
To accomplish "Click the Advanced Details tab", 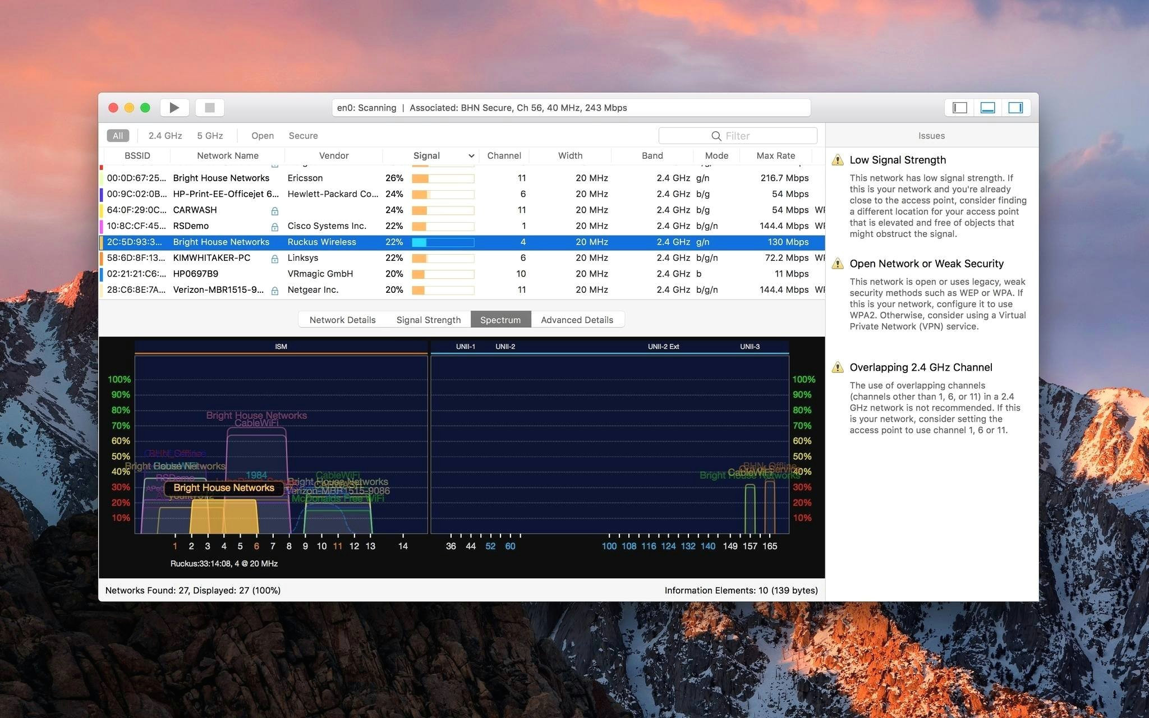I will pos(577,319).
